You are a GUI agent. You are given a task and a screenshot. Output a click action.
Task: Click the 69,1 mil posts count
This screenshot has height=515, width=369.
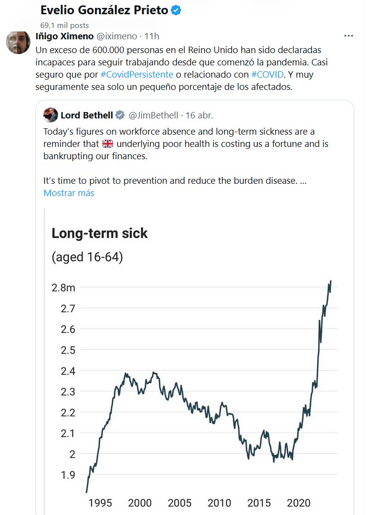(x=64, y=25)
